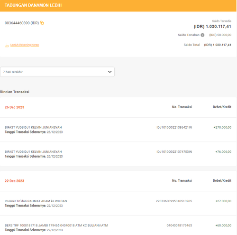
Task: Open the +76.006,00 BIFAST transaction row
Action: click(x=118, y=154)
